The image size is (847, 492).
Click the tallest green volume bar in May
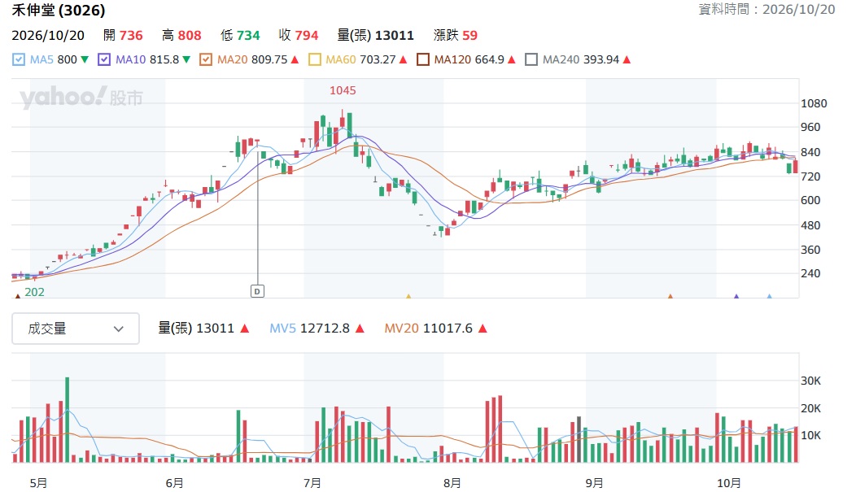68,420
